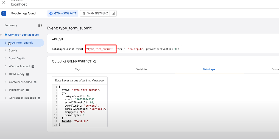Click the bar chart icon beside G-9MBF8T56HZ
Viewport: 279px width, 139px height.
[113, 13]
